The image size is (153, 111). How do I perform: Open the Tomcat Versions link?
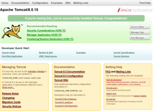(121, 56)
